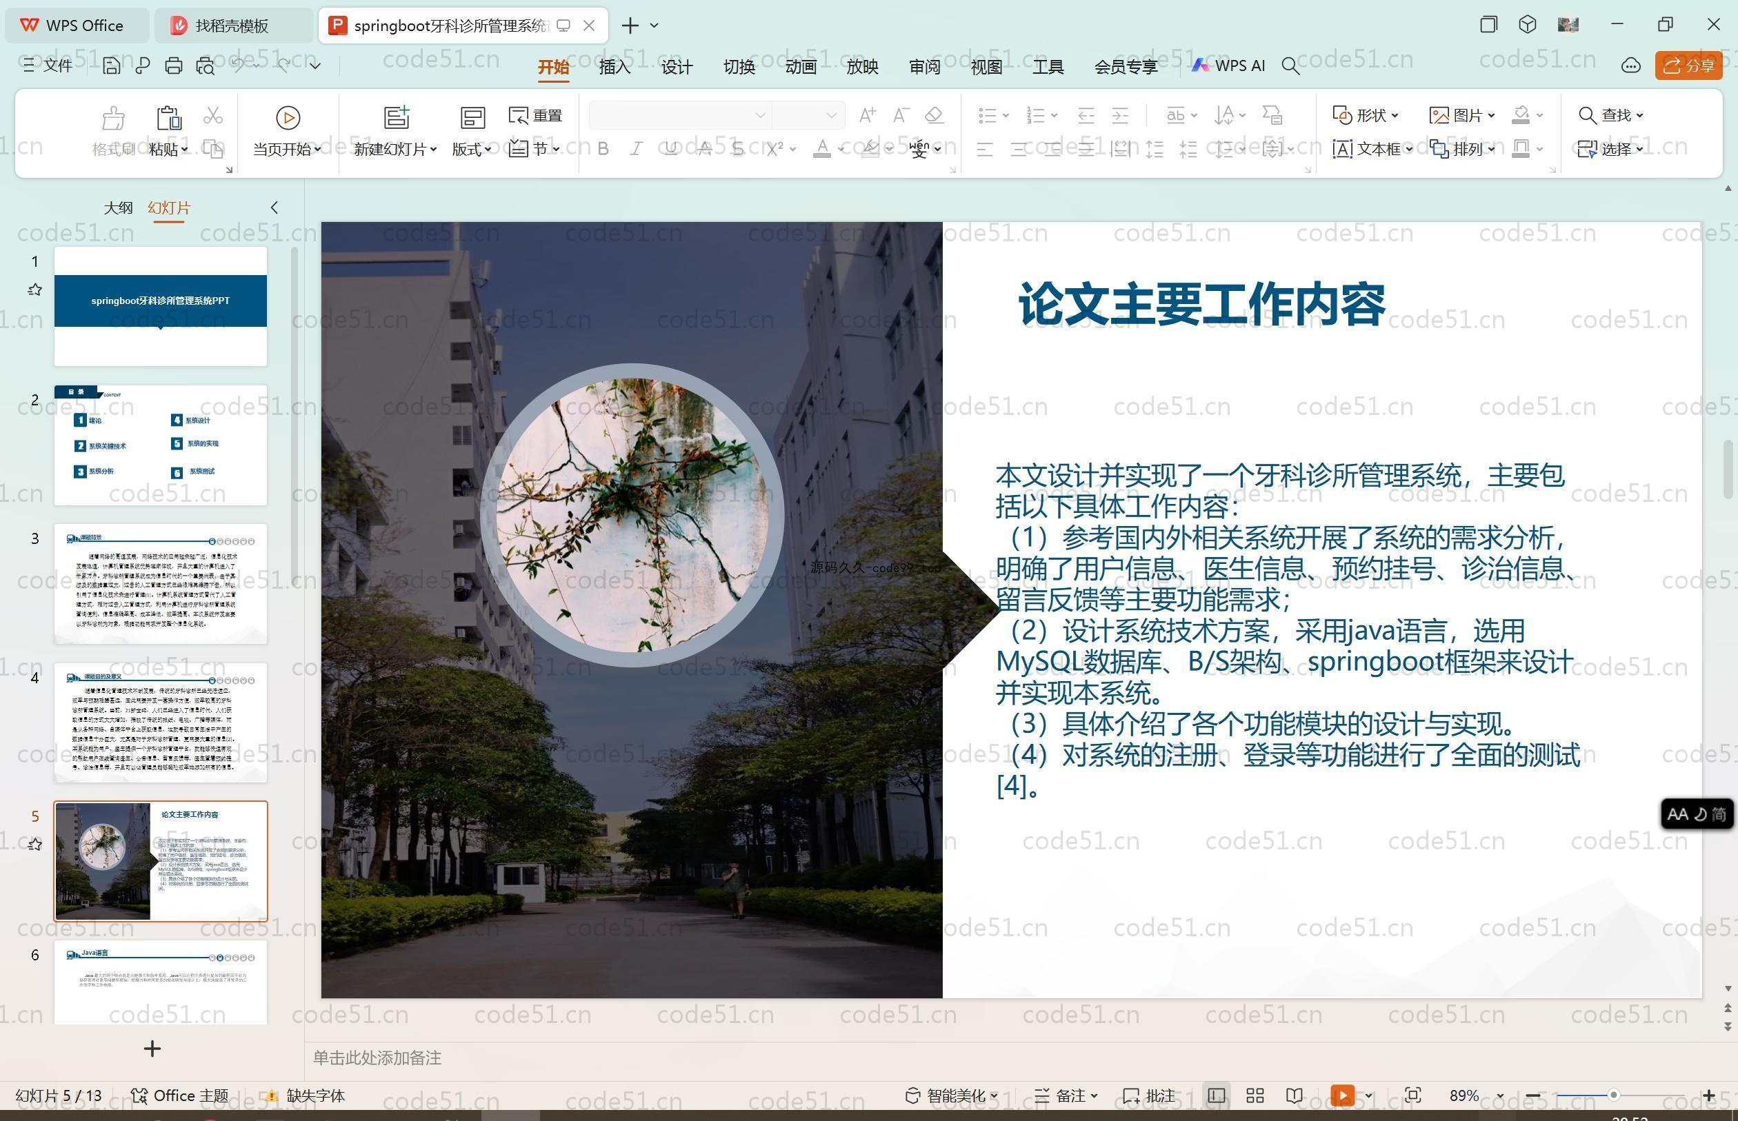Click the Print icon in quick toolbar
Viewport: 1738px width, 1121px height.
(173, 66)
